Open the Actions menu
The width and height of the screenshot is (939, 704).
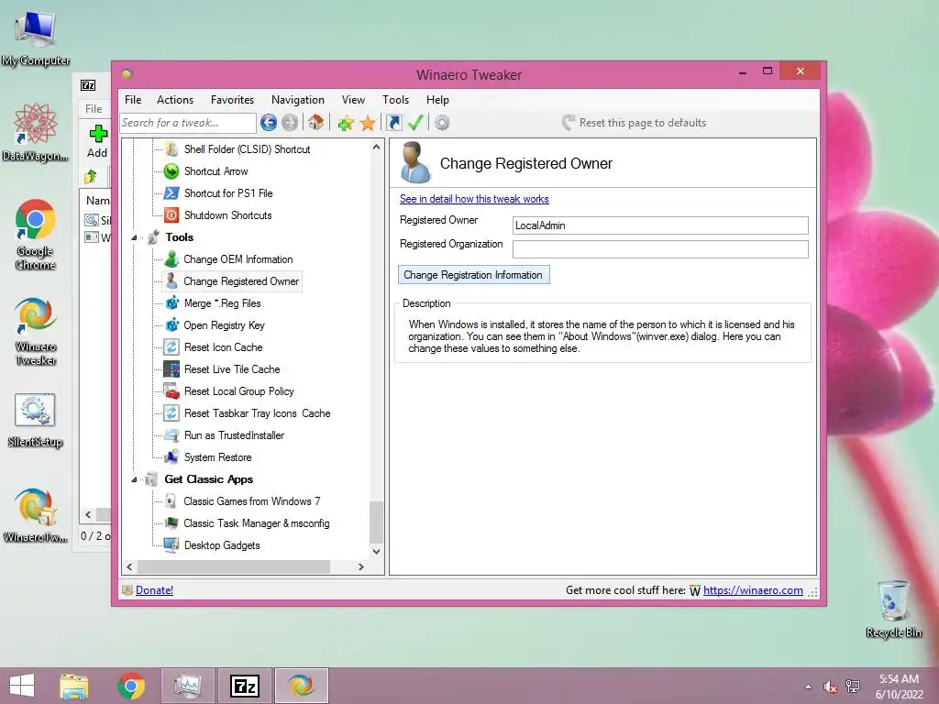point(175,100)
